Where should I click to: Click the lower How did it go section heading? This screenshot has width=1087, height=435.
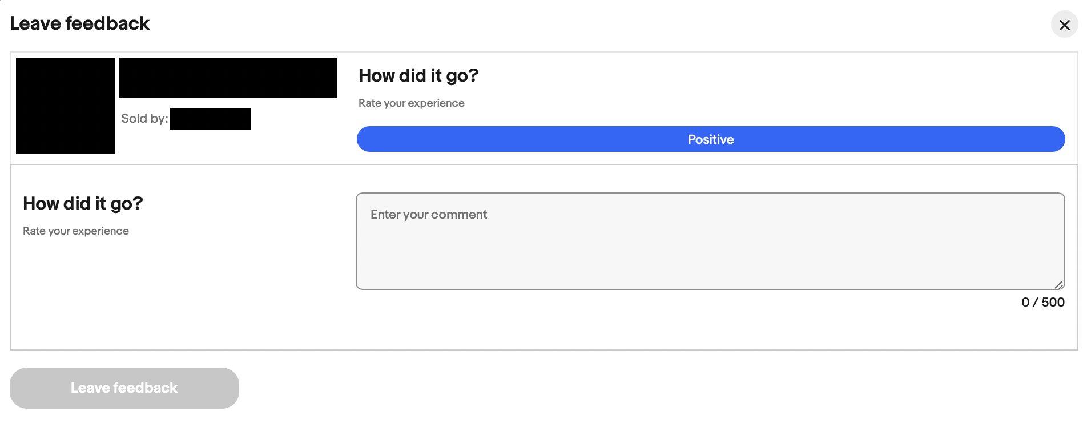click(83, 203)
